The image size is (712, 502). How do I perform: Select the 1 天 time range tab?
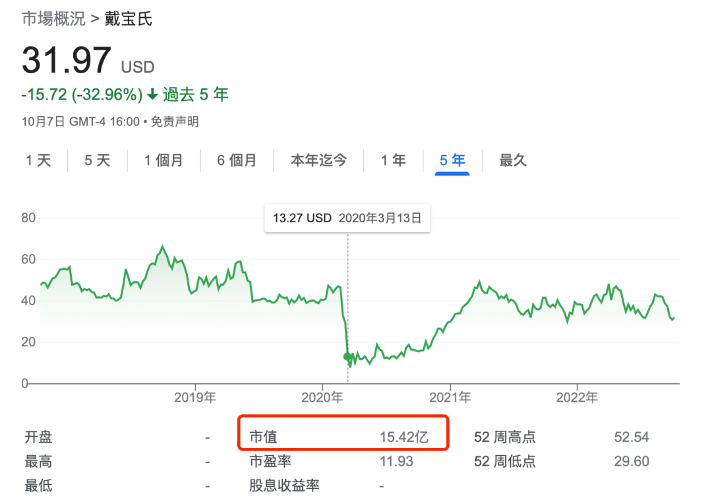(39, 160)
